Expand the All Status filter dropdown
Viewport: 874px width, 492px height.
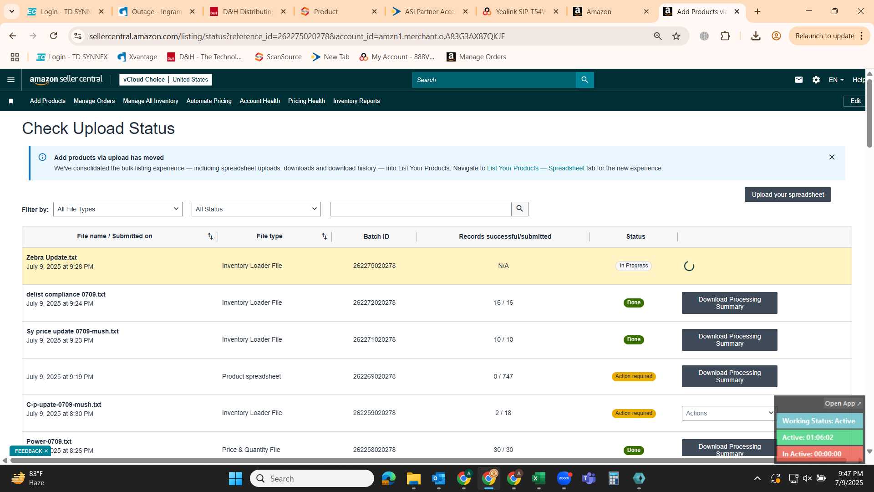[256, 209]
